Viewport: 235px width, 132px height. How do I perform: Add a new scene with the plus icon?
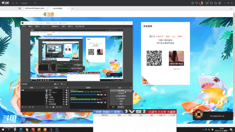pyautogui.click(x=22, y=107)
